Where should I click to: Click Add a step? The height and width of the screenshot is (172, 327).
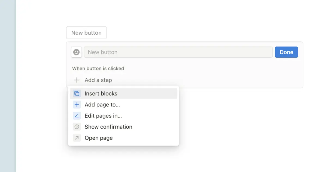tap(98, 80)
